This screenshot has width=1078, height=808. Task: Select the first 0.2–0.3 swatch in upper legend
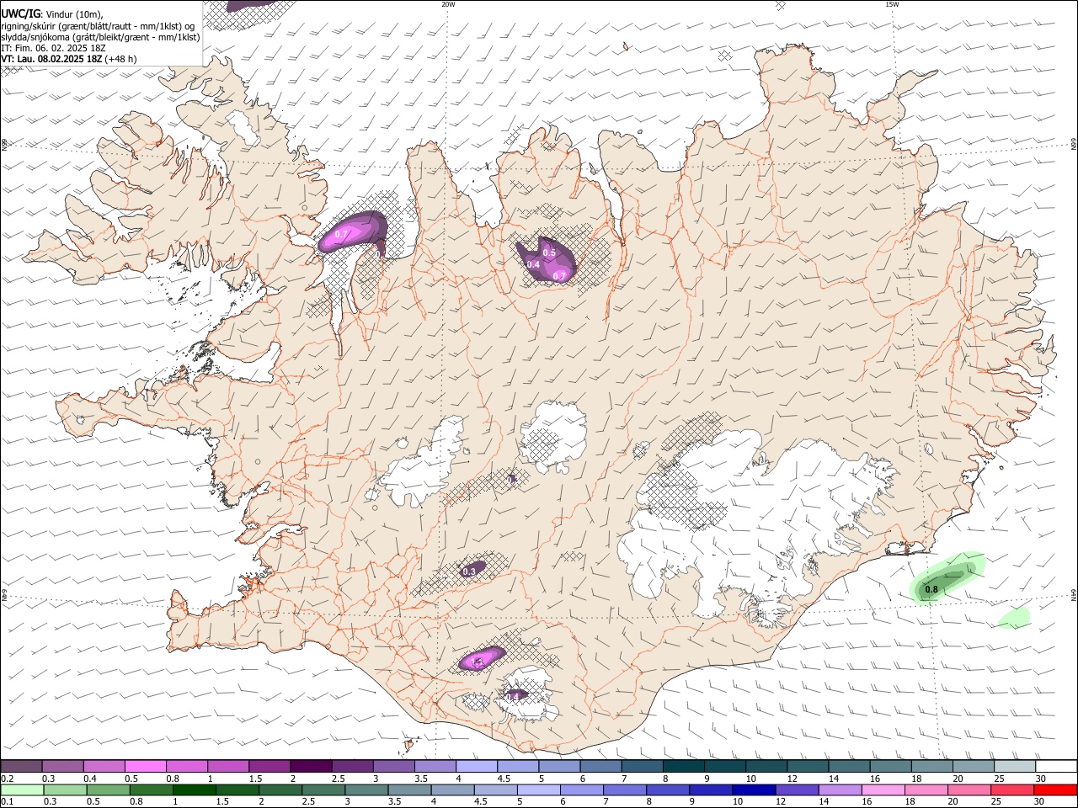22,766
